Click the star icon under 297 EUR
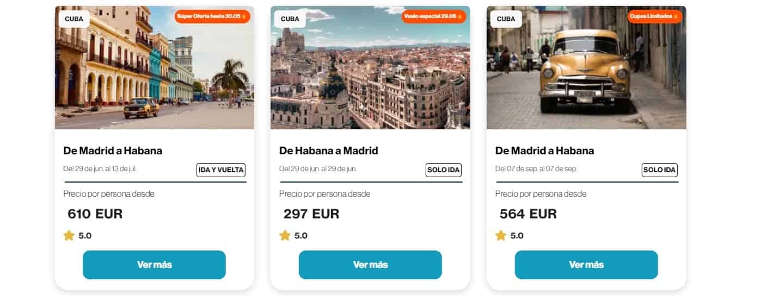Image resolution: width=779 pixels, height=307 pixels. tap(285, 235)
